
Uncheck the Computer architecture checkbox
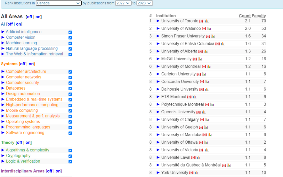tap(70, 72)
